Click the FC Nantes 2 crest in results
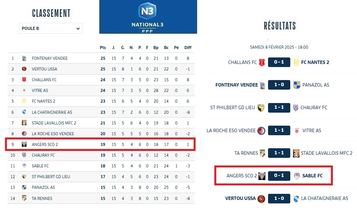This screenshot has height=208, width=357. point(296,62)
